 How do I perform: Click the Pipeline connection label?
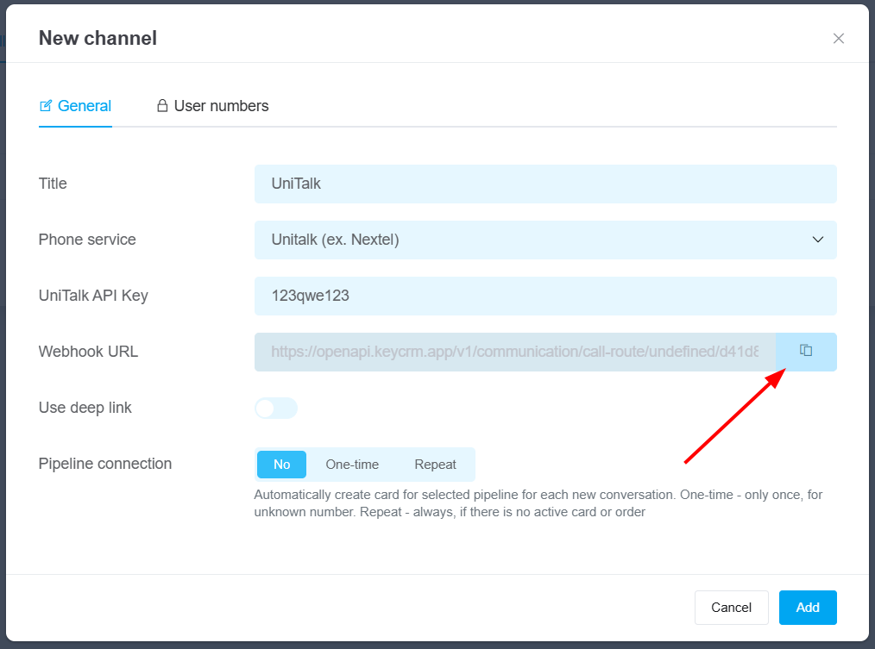(x=105, y=464)
